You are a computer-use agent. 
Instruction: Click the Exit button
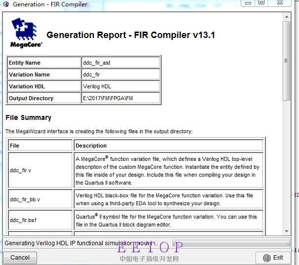[273, 258]
